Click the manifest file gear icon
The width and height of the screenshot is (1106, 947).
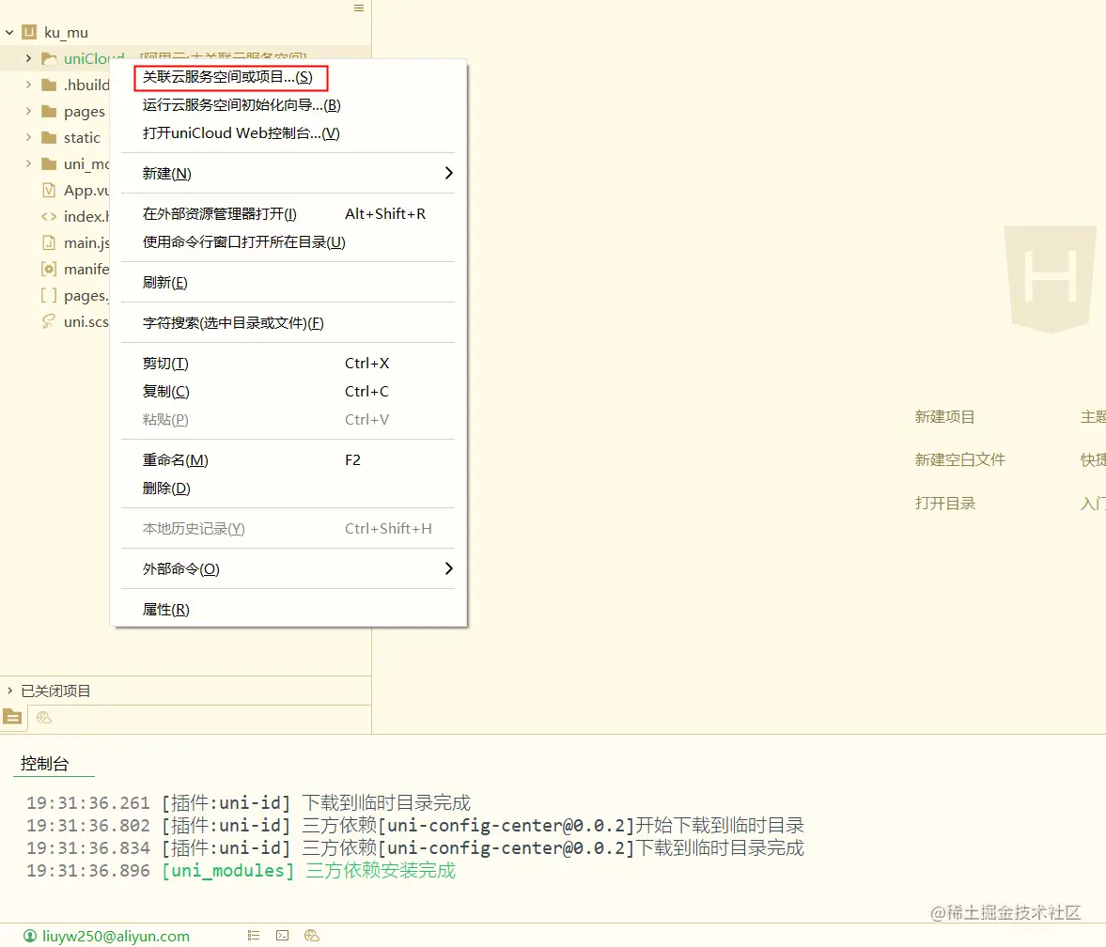point(49,270)
